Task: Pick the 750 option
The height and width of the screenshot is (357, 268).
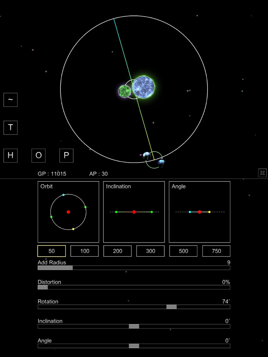Action: pyautogui.click(x=217, y=251)
